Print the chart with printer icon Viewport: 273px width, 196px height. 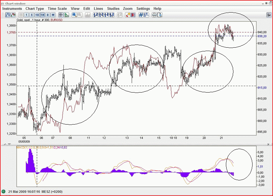click(154, 15)
